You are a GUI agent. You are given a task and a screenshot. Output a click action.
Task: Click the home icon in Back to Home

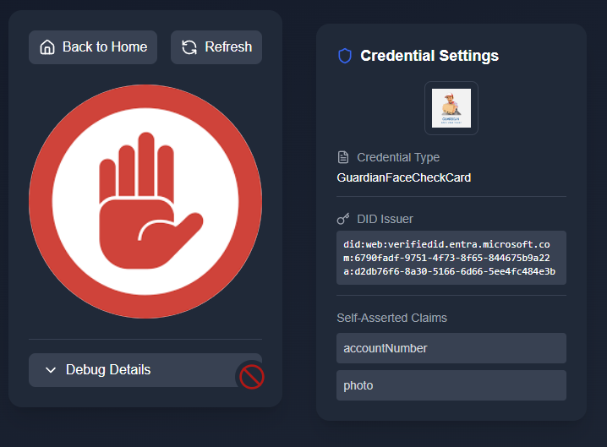pos(48,47)
